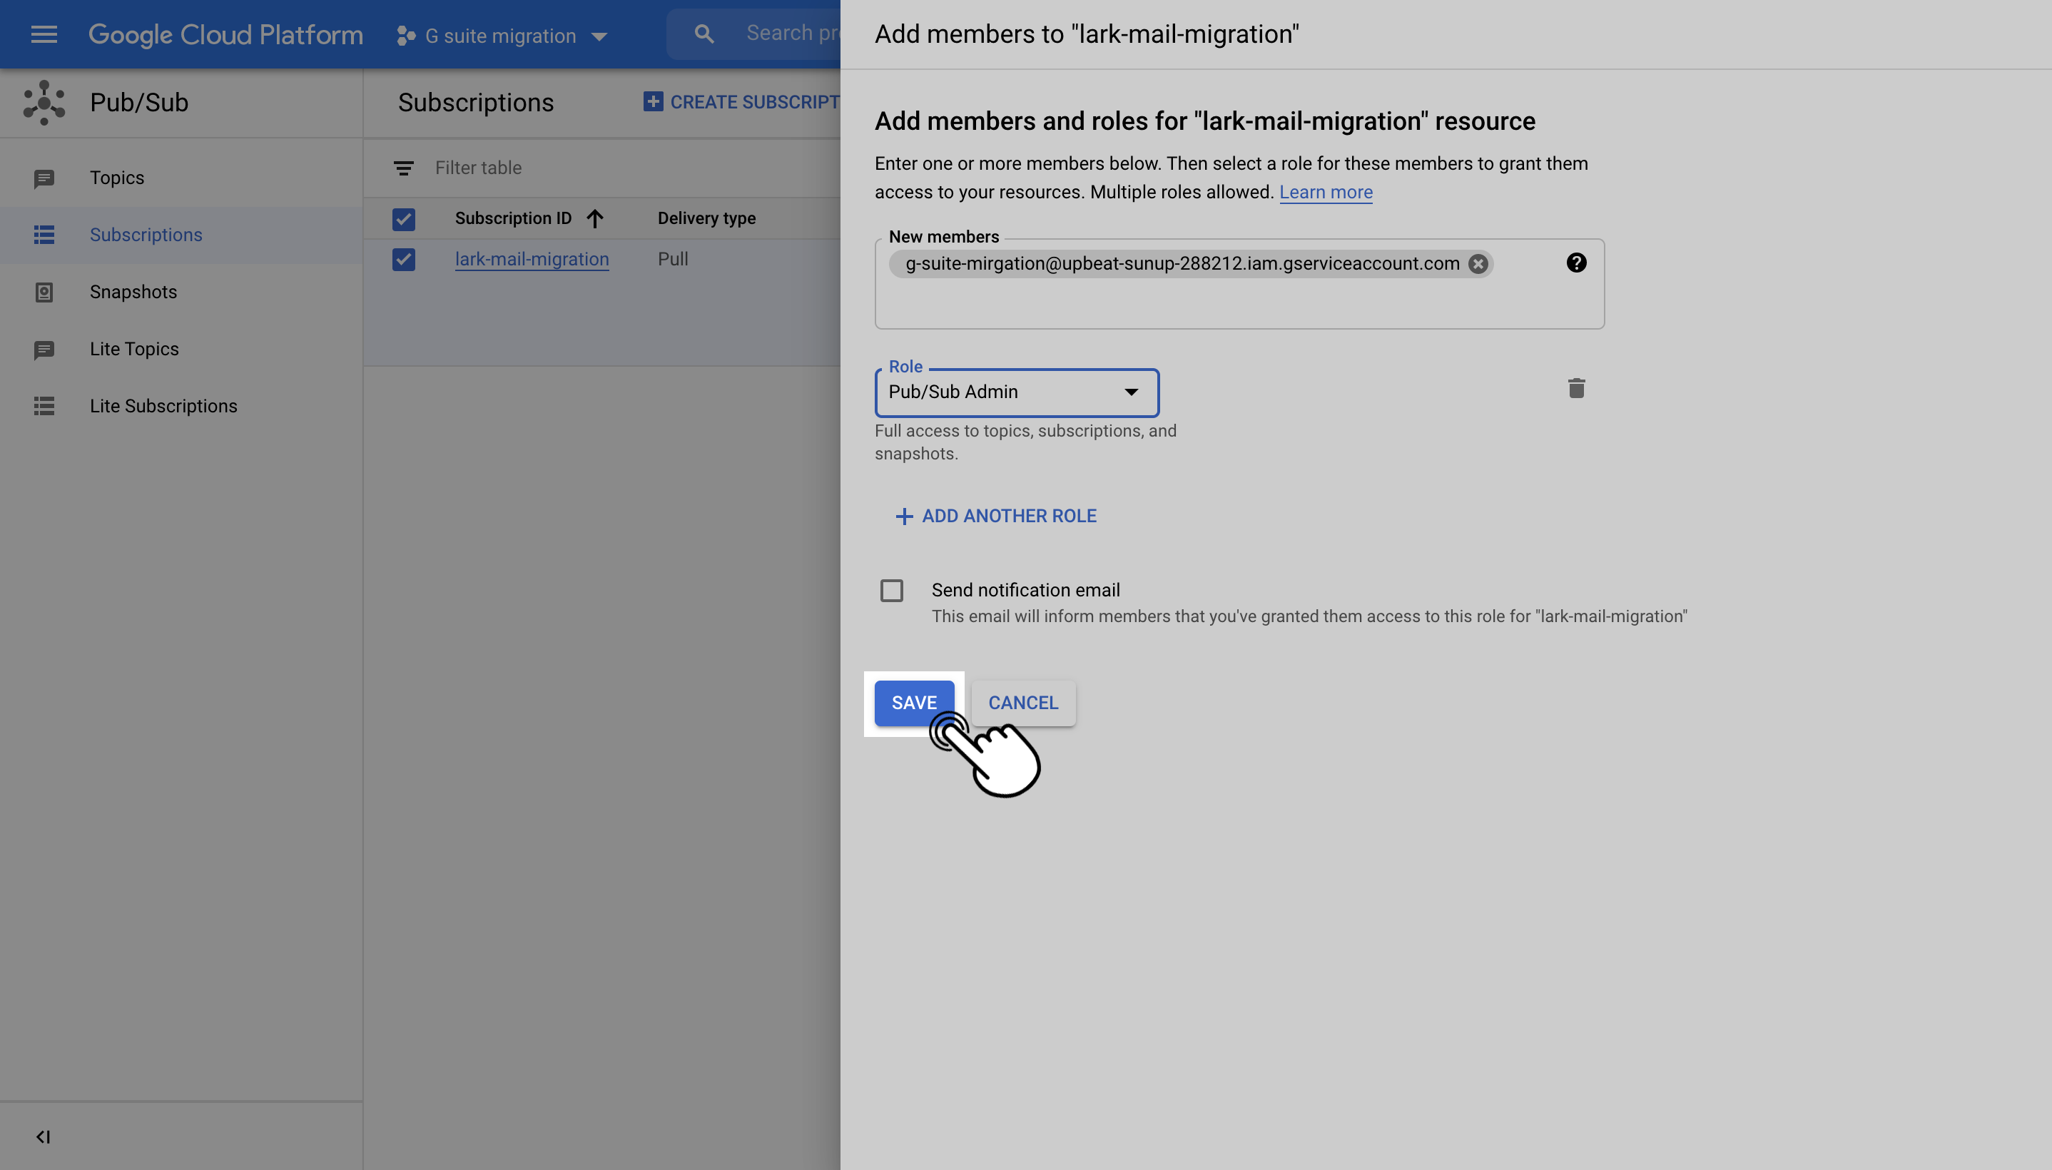Viewport: 2052px width, 1170px height.
Task: Click the plus icon beside Create Subscription
Action: click(654, 102)
